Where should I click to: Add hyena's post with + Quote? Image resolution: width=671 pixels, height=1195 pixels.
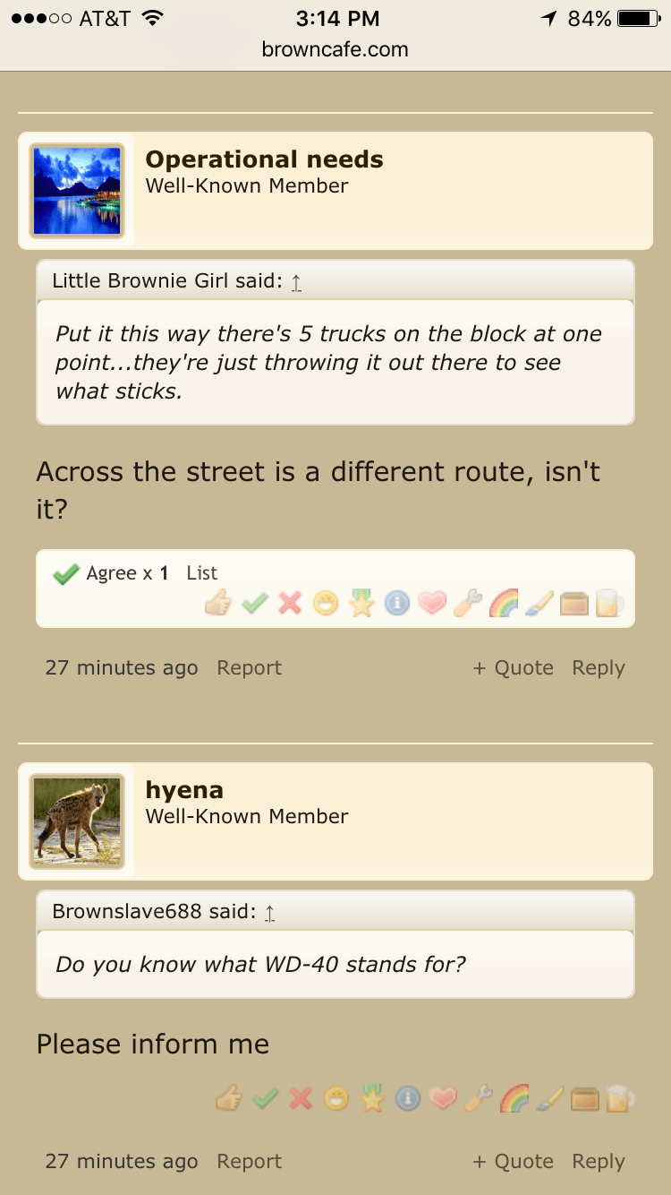coord(513,1162)
